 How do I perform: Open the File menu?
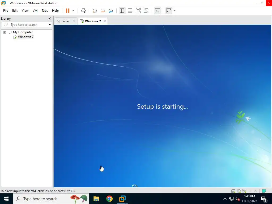[x=6, y=11]
